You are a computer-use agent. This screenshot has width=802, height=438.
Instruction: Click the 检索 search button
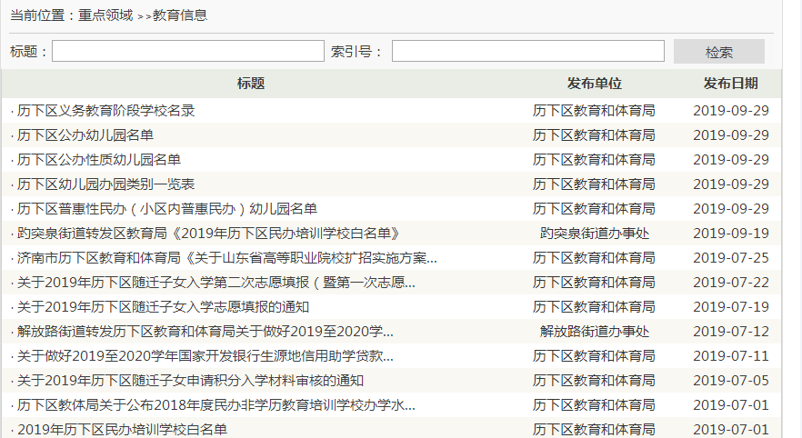tap(718, 52)
